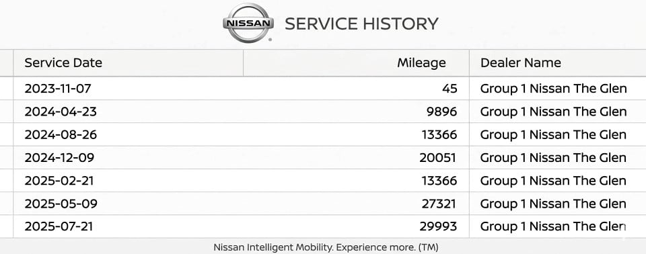The image size is (646, 254).
Task: Click the mileage value 20051
Action: (438, 158)
